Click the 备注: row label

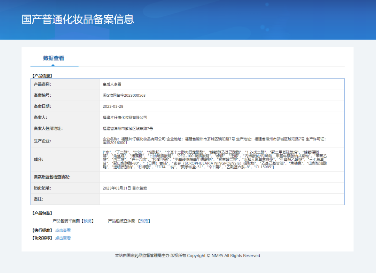[39, 199]
